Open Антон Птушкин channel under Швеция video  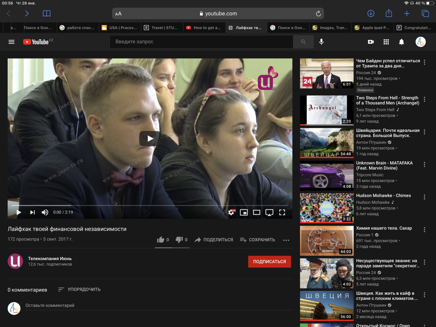371,305
